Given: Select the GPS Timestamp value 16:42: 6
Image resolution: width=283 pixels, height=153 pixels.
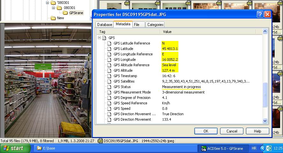Looking at the screenshot, I should 168,76.
